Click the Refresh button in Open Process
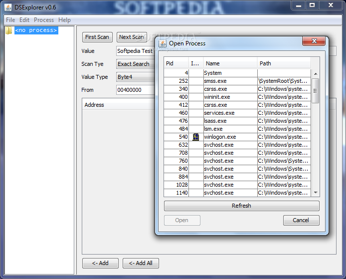Screen dimensions: 346x279 click(x=241, y=206)
